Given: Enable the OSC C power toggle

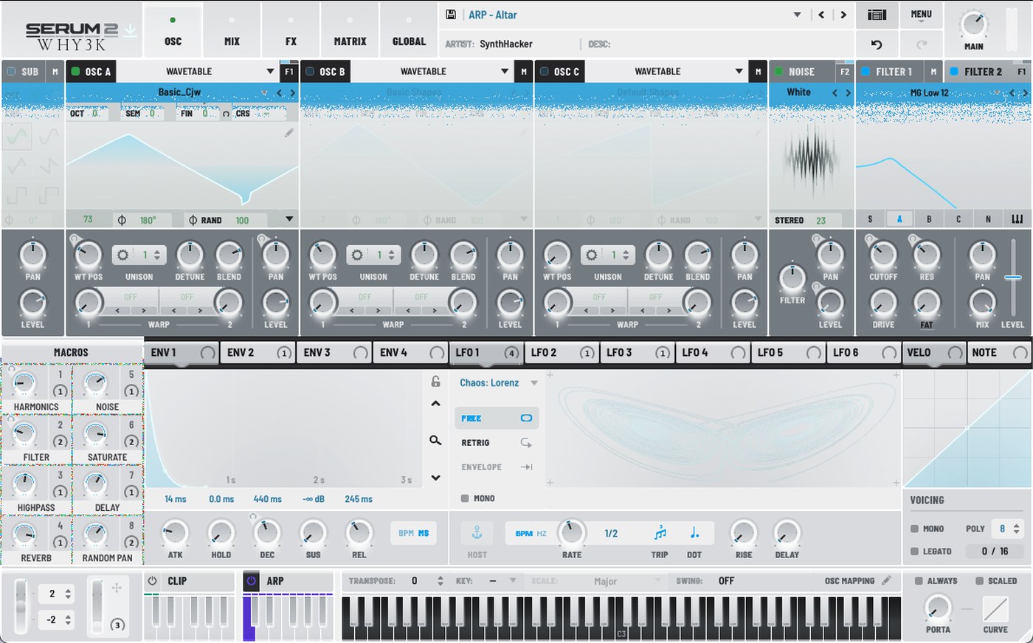Looking at the screenshot, I should 545,72.
